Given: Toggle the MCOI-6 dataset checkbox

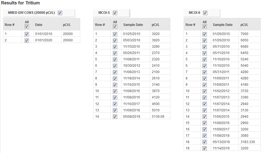Looking at the screenshot, I should (205, 13).
